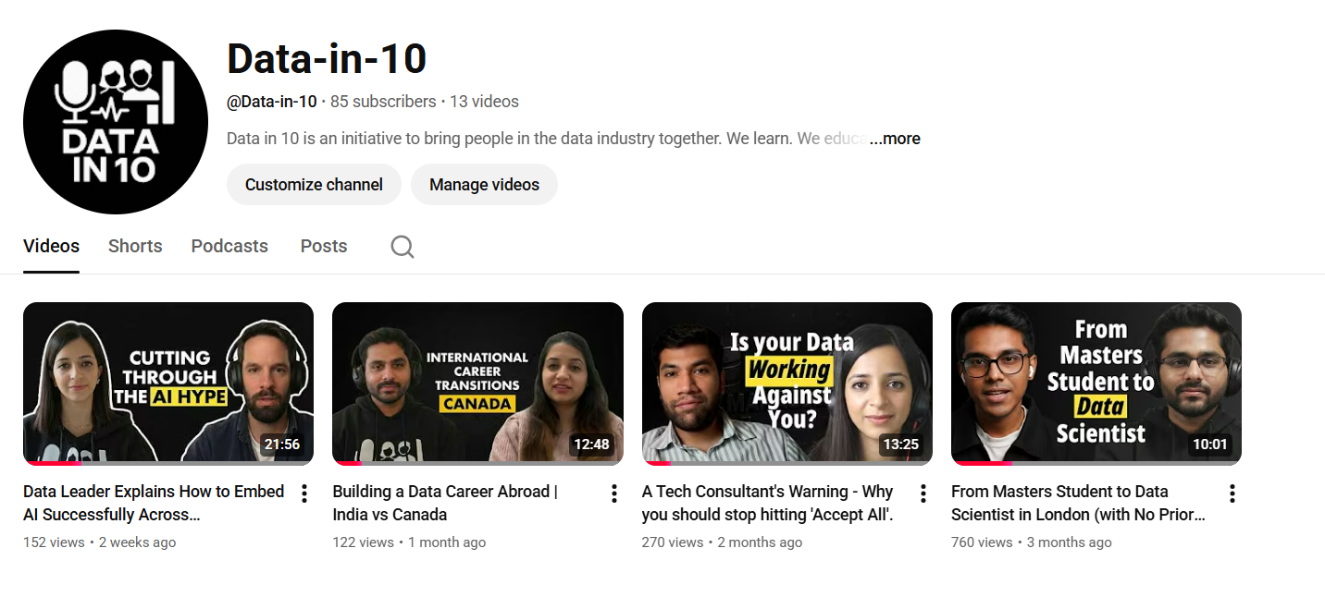This screenshot has width=1325, height=597.
Task: Click the channel description text 'Data in 10 is an initiative'
Action: coord(548,139)
